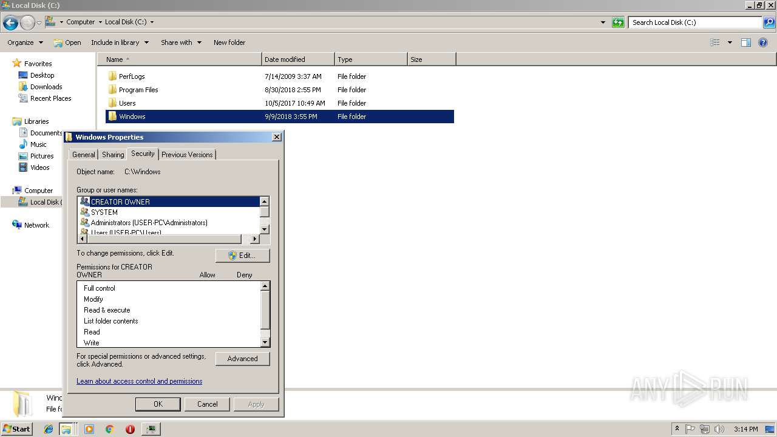Select CREATOR OWNER in user list
The image size is (777, 437).
(x=169, y=202)
